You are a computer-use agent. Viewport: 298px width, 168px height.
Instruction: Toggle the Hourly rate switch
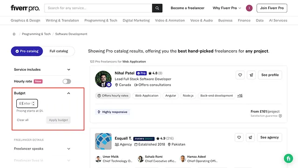click(x=67, y=81)
